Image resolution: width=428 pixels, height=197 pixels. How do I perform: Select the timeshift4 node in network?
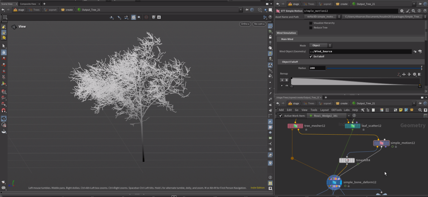pos(347,160)
